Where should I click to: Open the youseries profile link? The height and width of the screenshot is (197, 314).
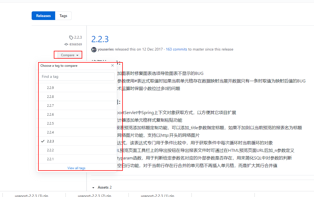coord(105,49)
